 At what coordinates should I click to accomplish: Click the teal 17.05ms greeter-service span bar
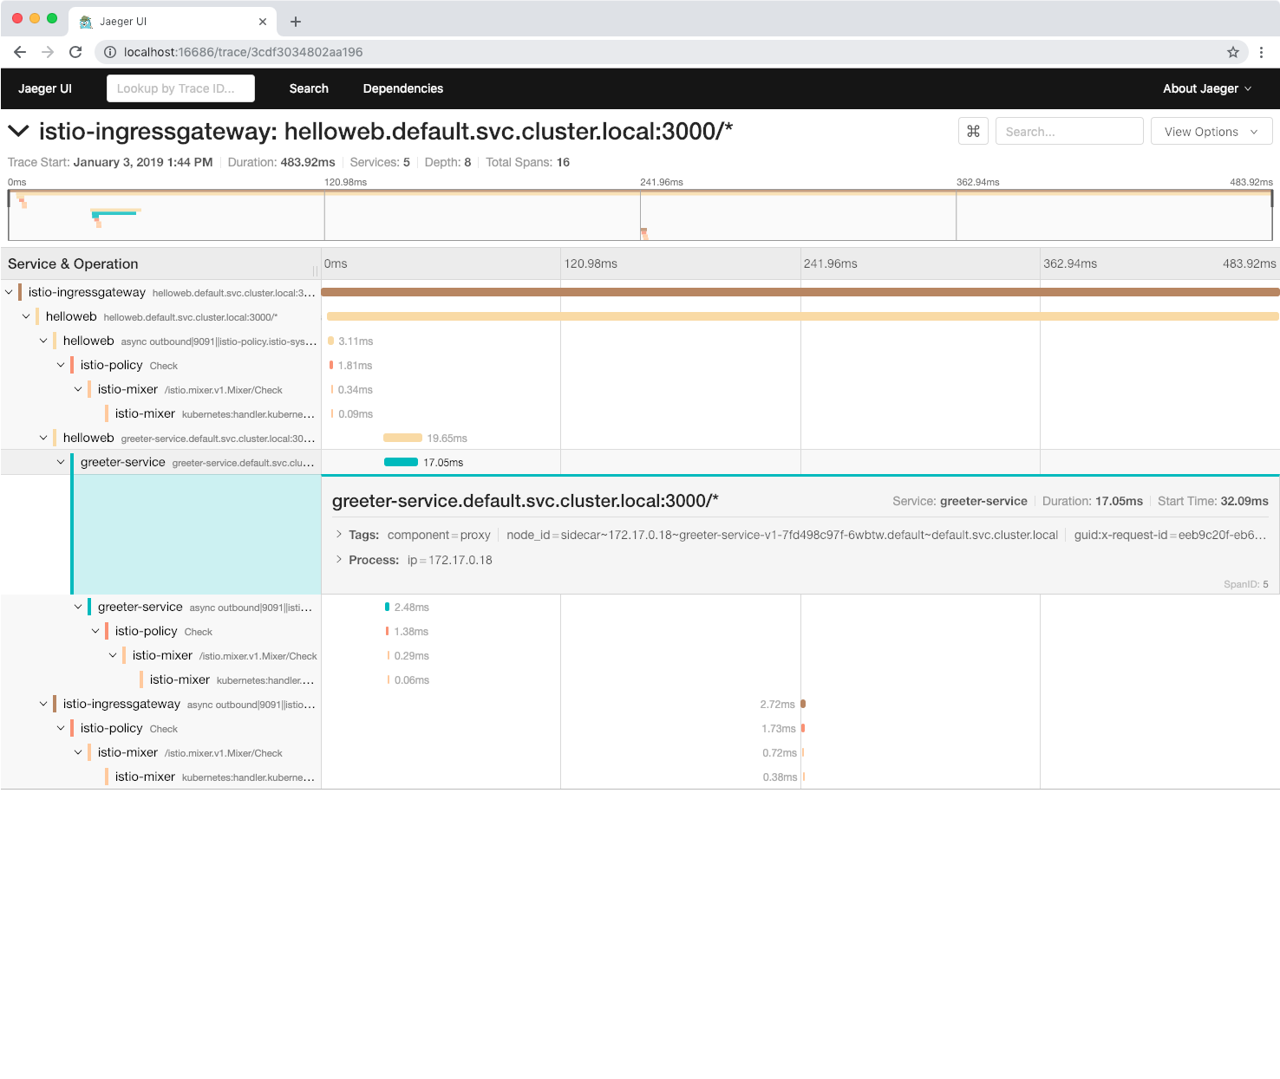[401, 462]
